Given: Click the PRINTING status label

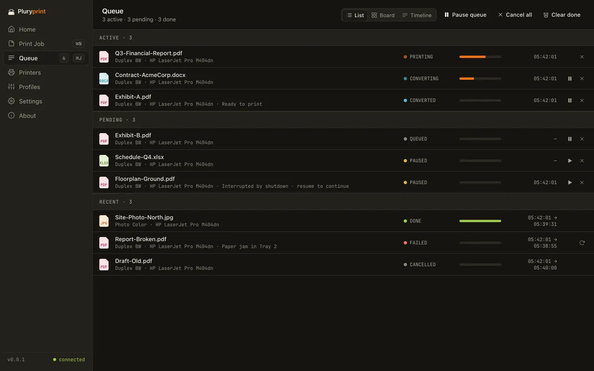Looking at the screenshot, I should pos(421,57).
